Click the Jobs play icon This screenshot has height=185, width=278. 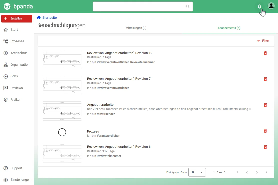point(6,76)
